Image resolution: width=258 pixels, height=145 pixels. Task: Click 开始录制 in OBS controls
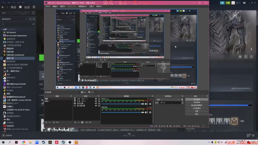pos(197,102)
